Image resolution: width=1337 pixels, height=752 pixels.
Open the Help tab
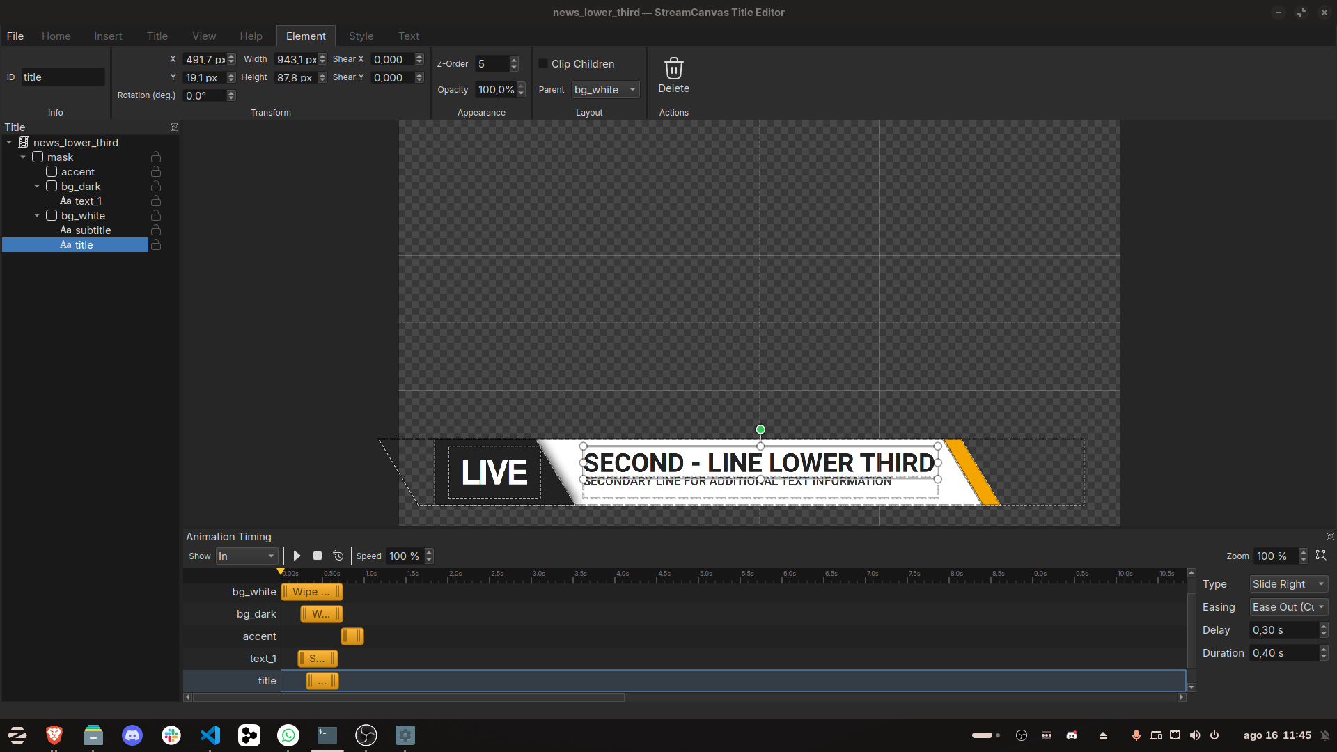pos(251,36)
